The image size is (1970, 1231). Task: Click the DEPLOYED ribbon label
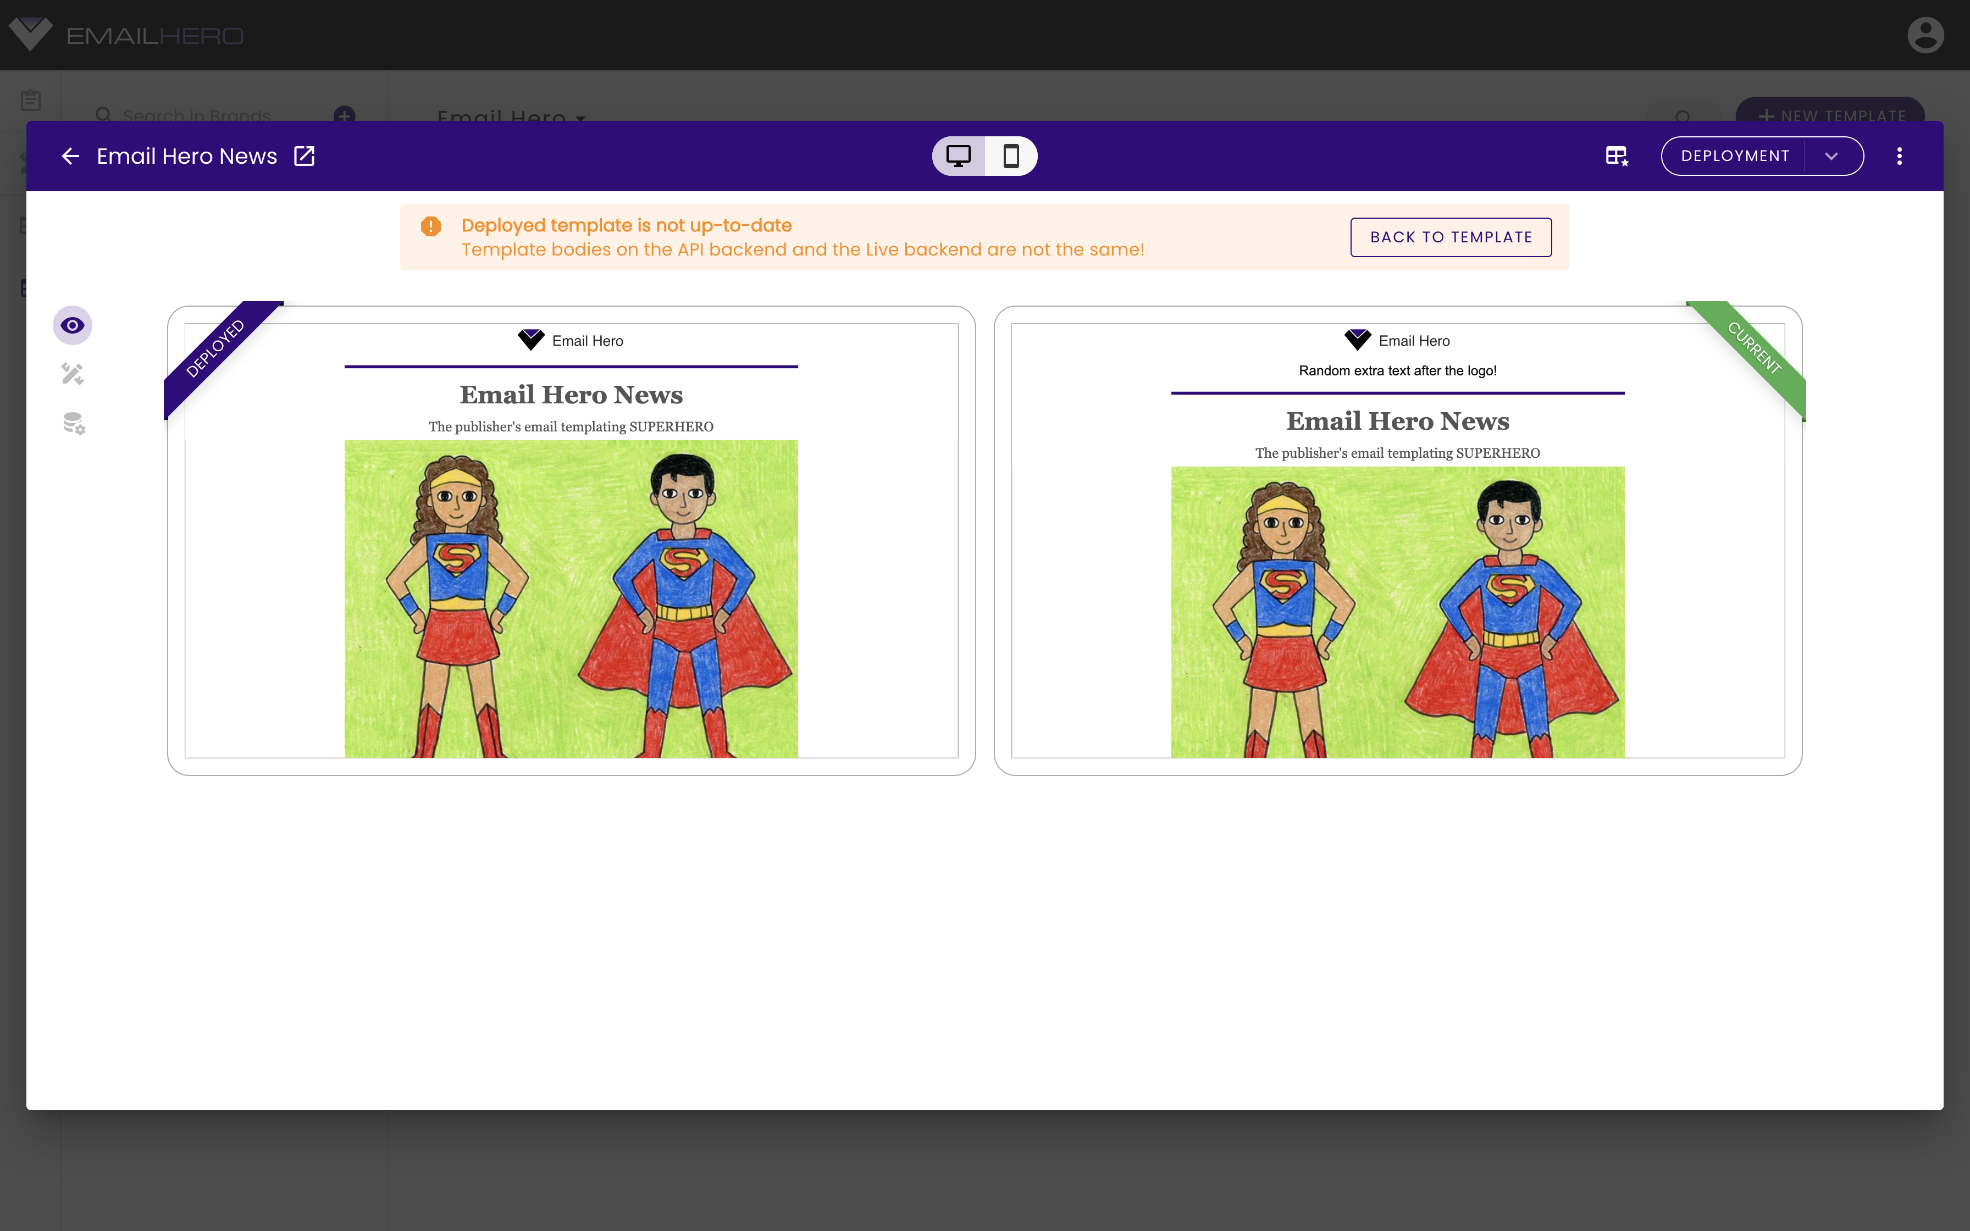point(215,348)
